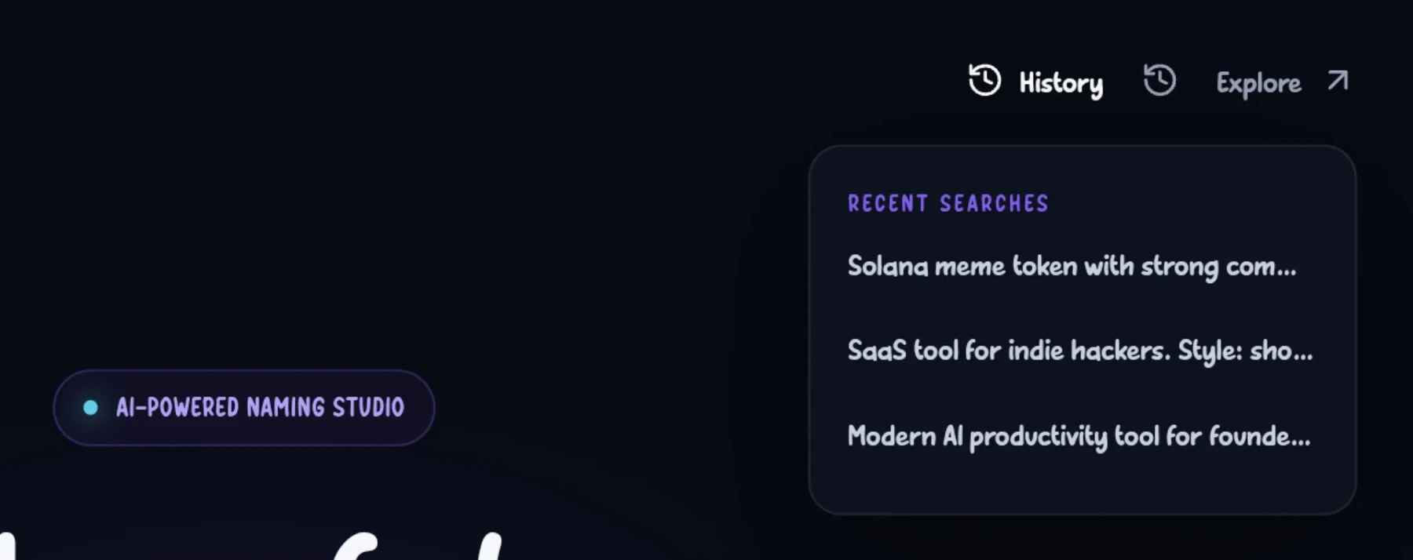Open the Explore link text

pyautogui.click(x=1258, y=83)
